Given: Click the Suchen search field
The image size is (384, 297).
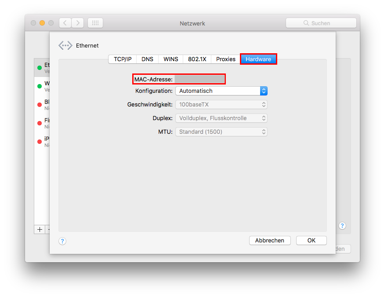Looking at the screenshot, I should [321, 23].
